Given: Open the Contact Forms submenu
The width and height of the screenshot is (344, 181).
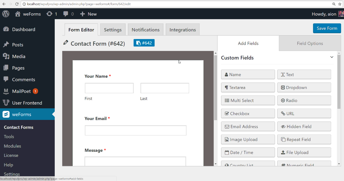Looking at the screenshot, I should (x=19, y=127).
